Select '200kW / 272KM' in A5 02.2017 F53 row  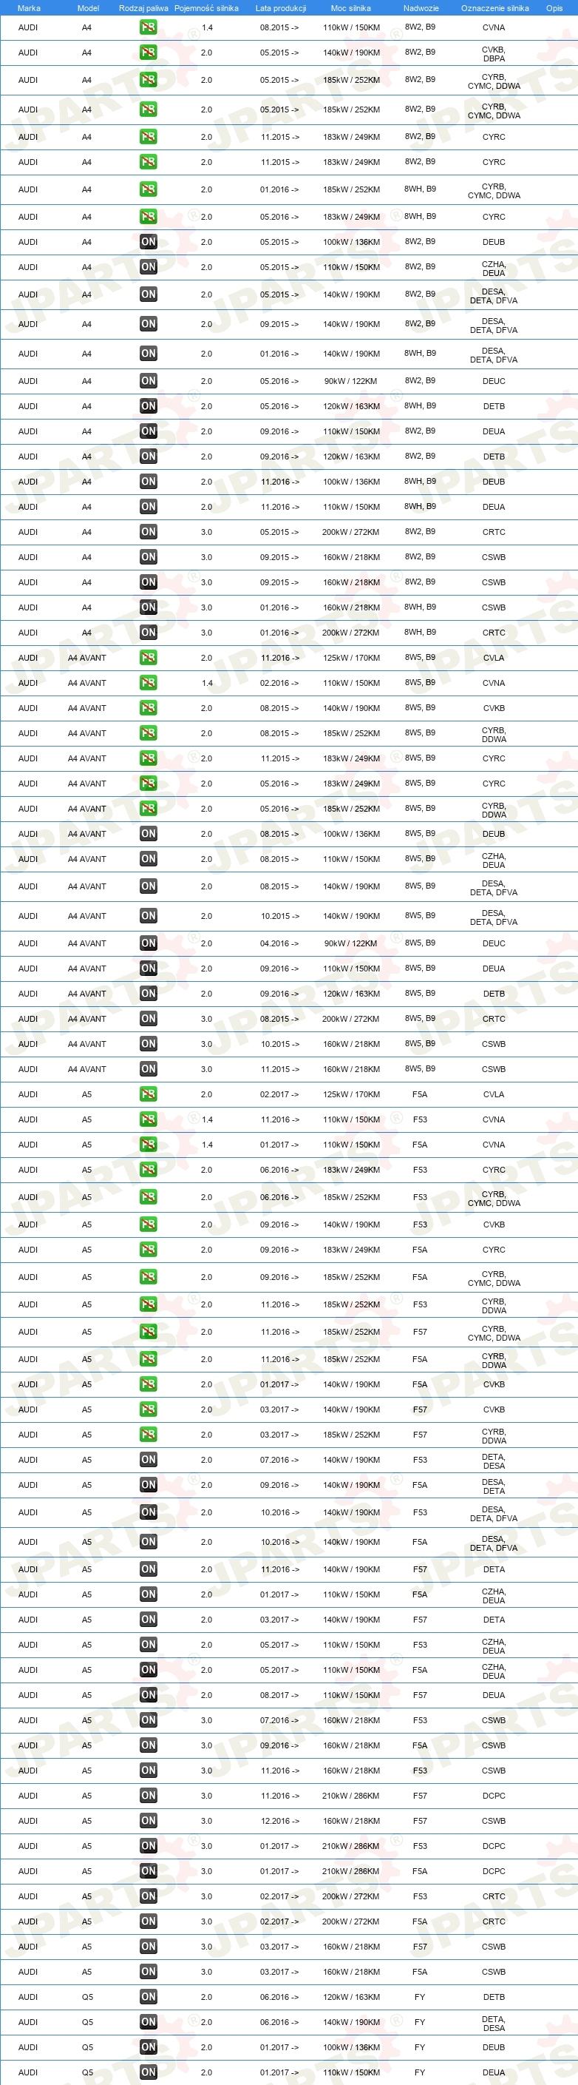pyautogui.click(x=351, y=1896)
